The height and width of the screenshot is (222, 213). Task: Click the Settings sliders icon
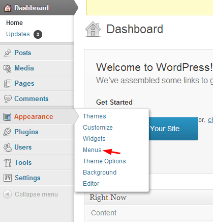click(8, 178)
